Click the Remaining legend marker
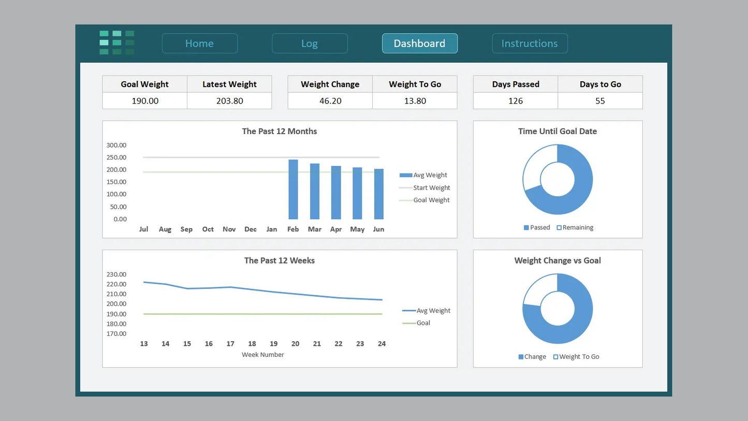 pos(559,228)
